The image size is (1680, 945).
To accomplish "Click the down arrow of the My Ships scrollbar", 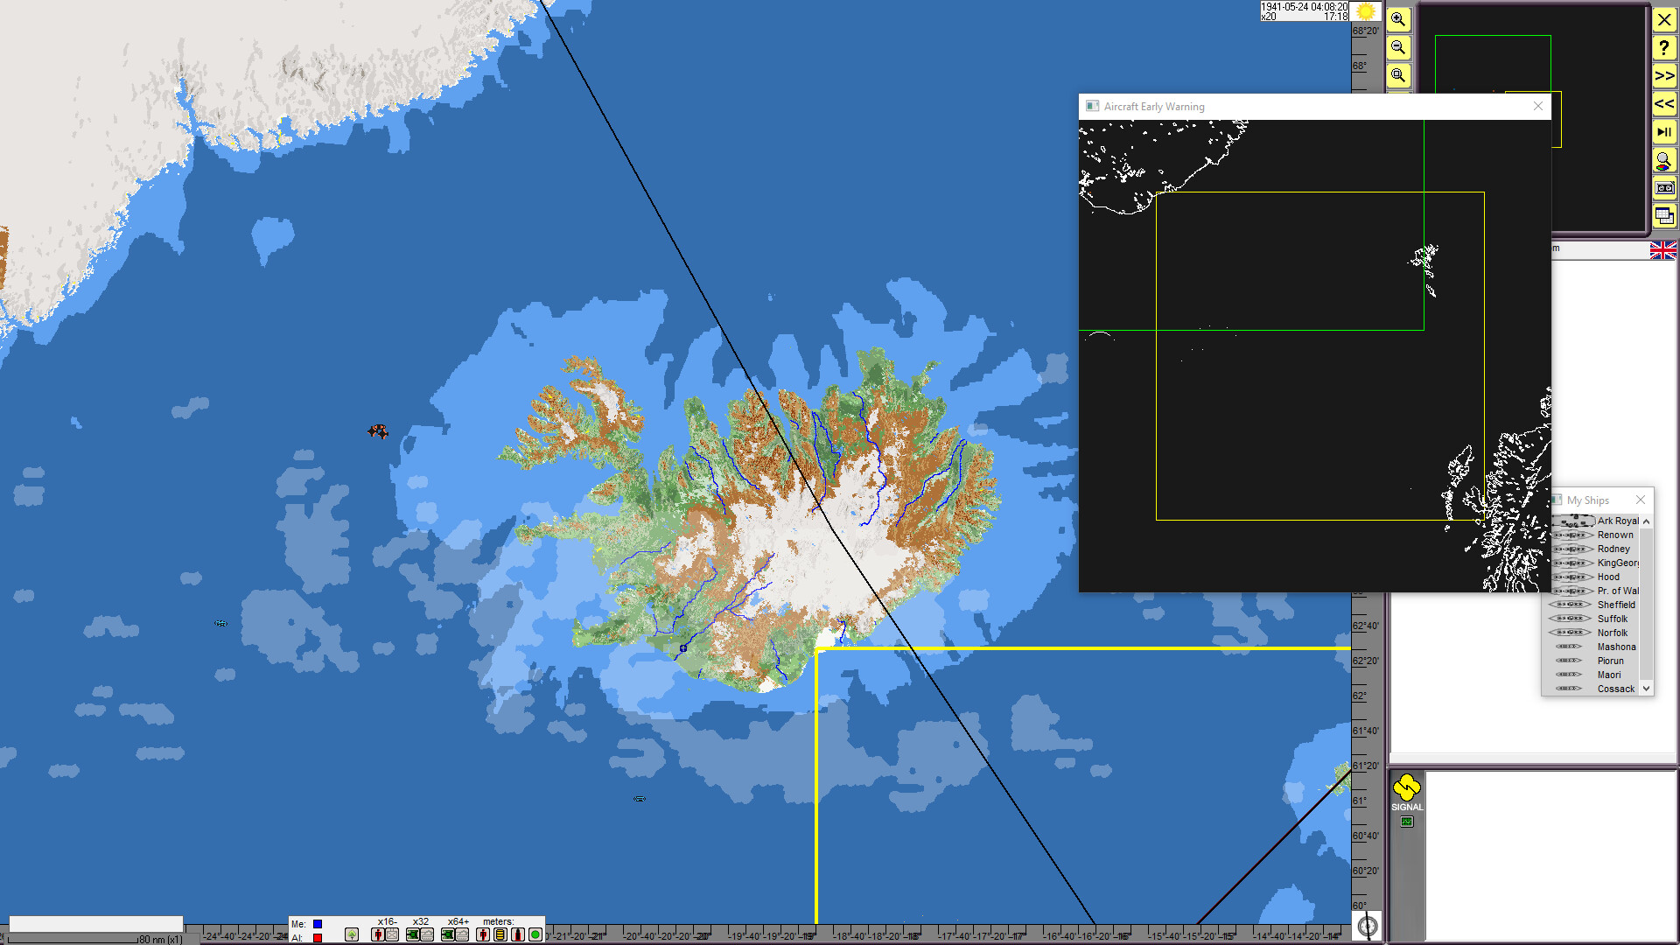I will 1647,689.
